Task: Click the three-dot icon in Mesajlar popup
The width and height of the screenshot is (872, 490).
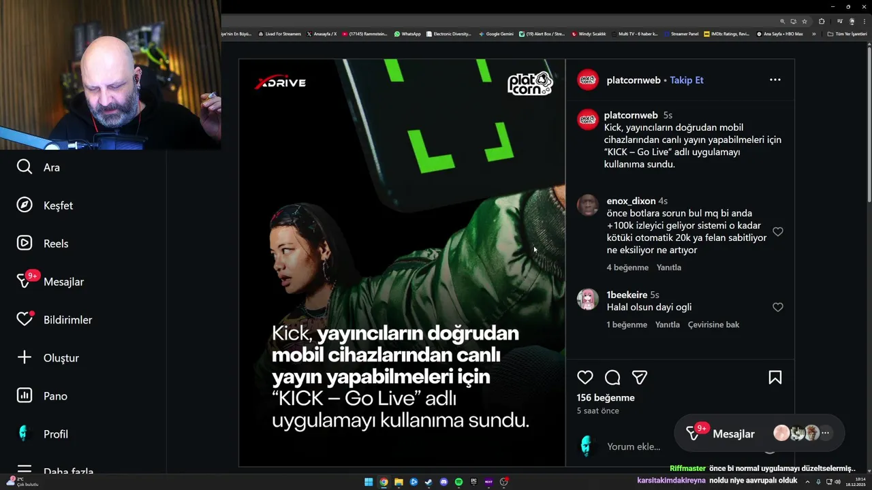Action: coord(825,433)
